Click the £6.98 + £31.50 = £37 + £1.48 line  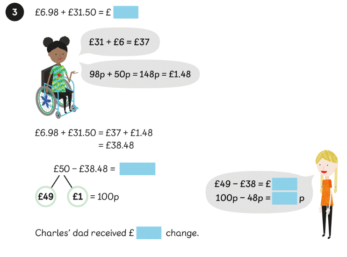pos(94,133)
